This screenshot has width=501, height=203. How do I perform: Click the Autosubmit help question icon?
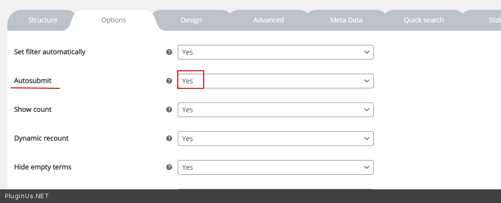point(169,81)
